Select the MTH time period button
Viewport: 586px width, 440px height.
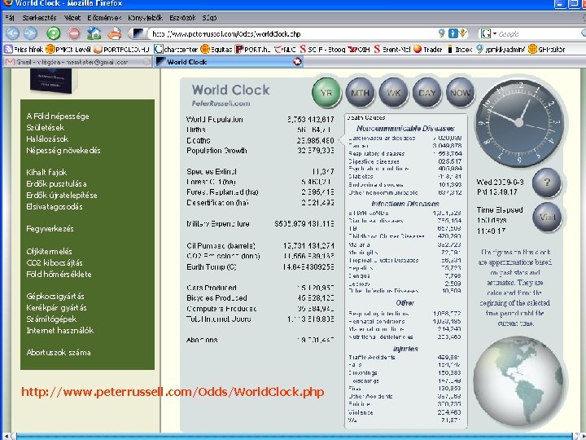[360, 93]
